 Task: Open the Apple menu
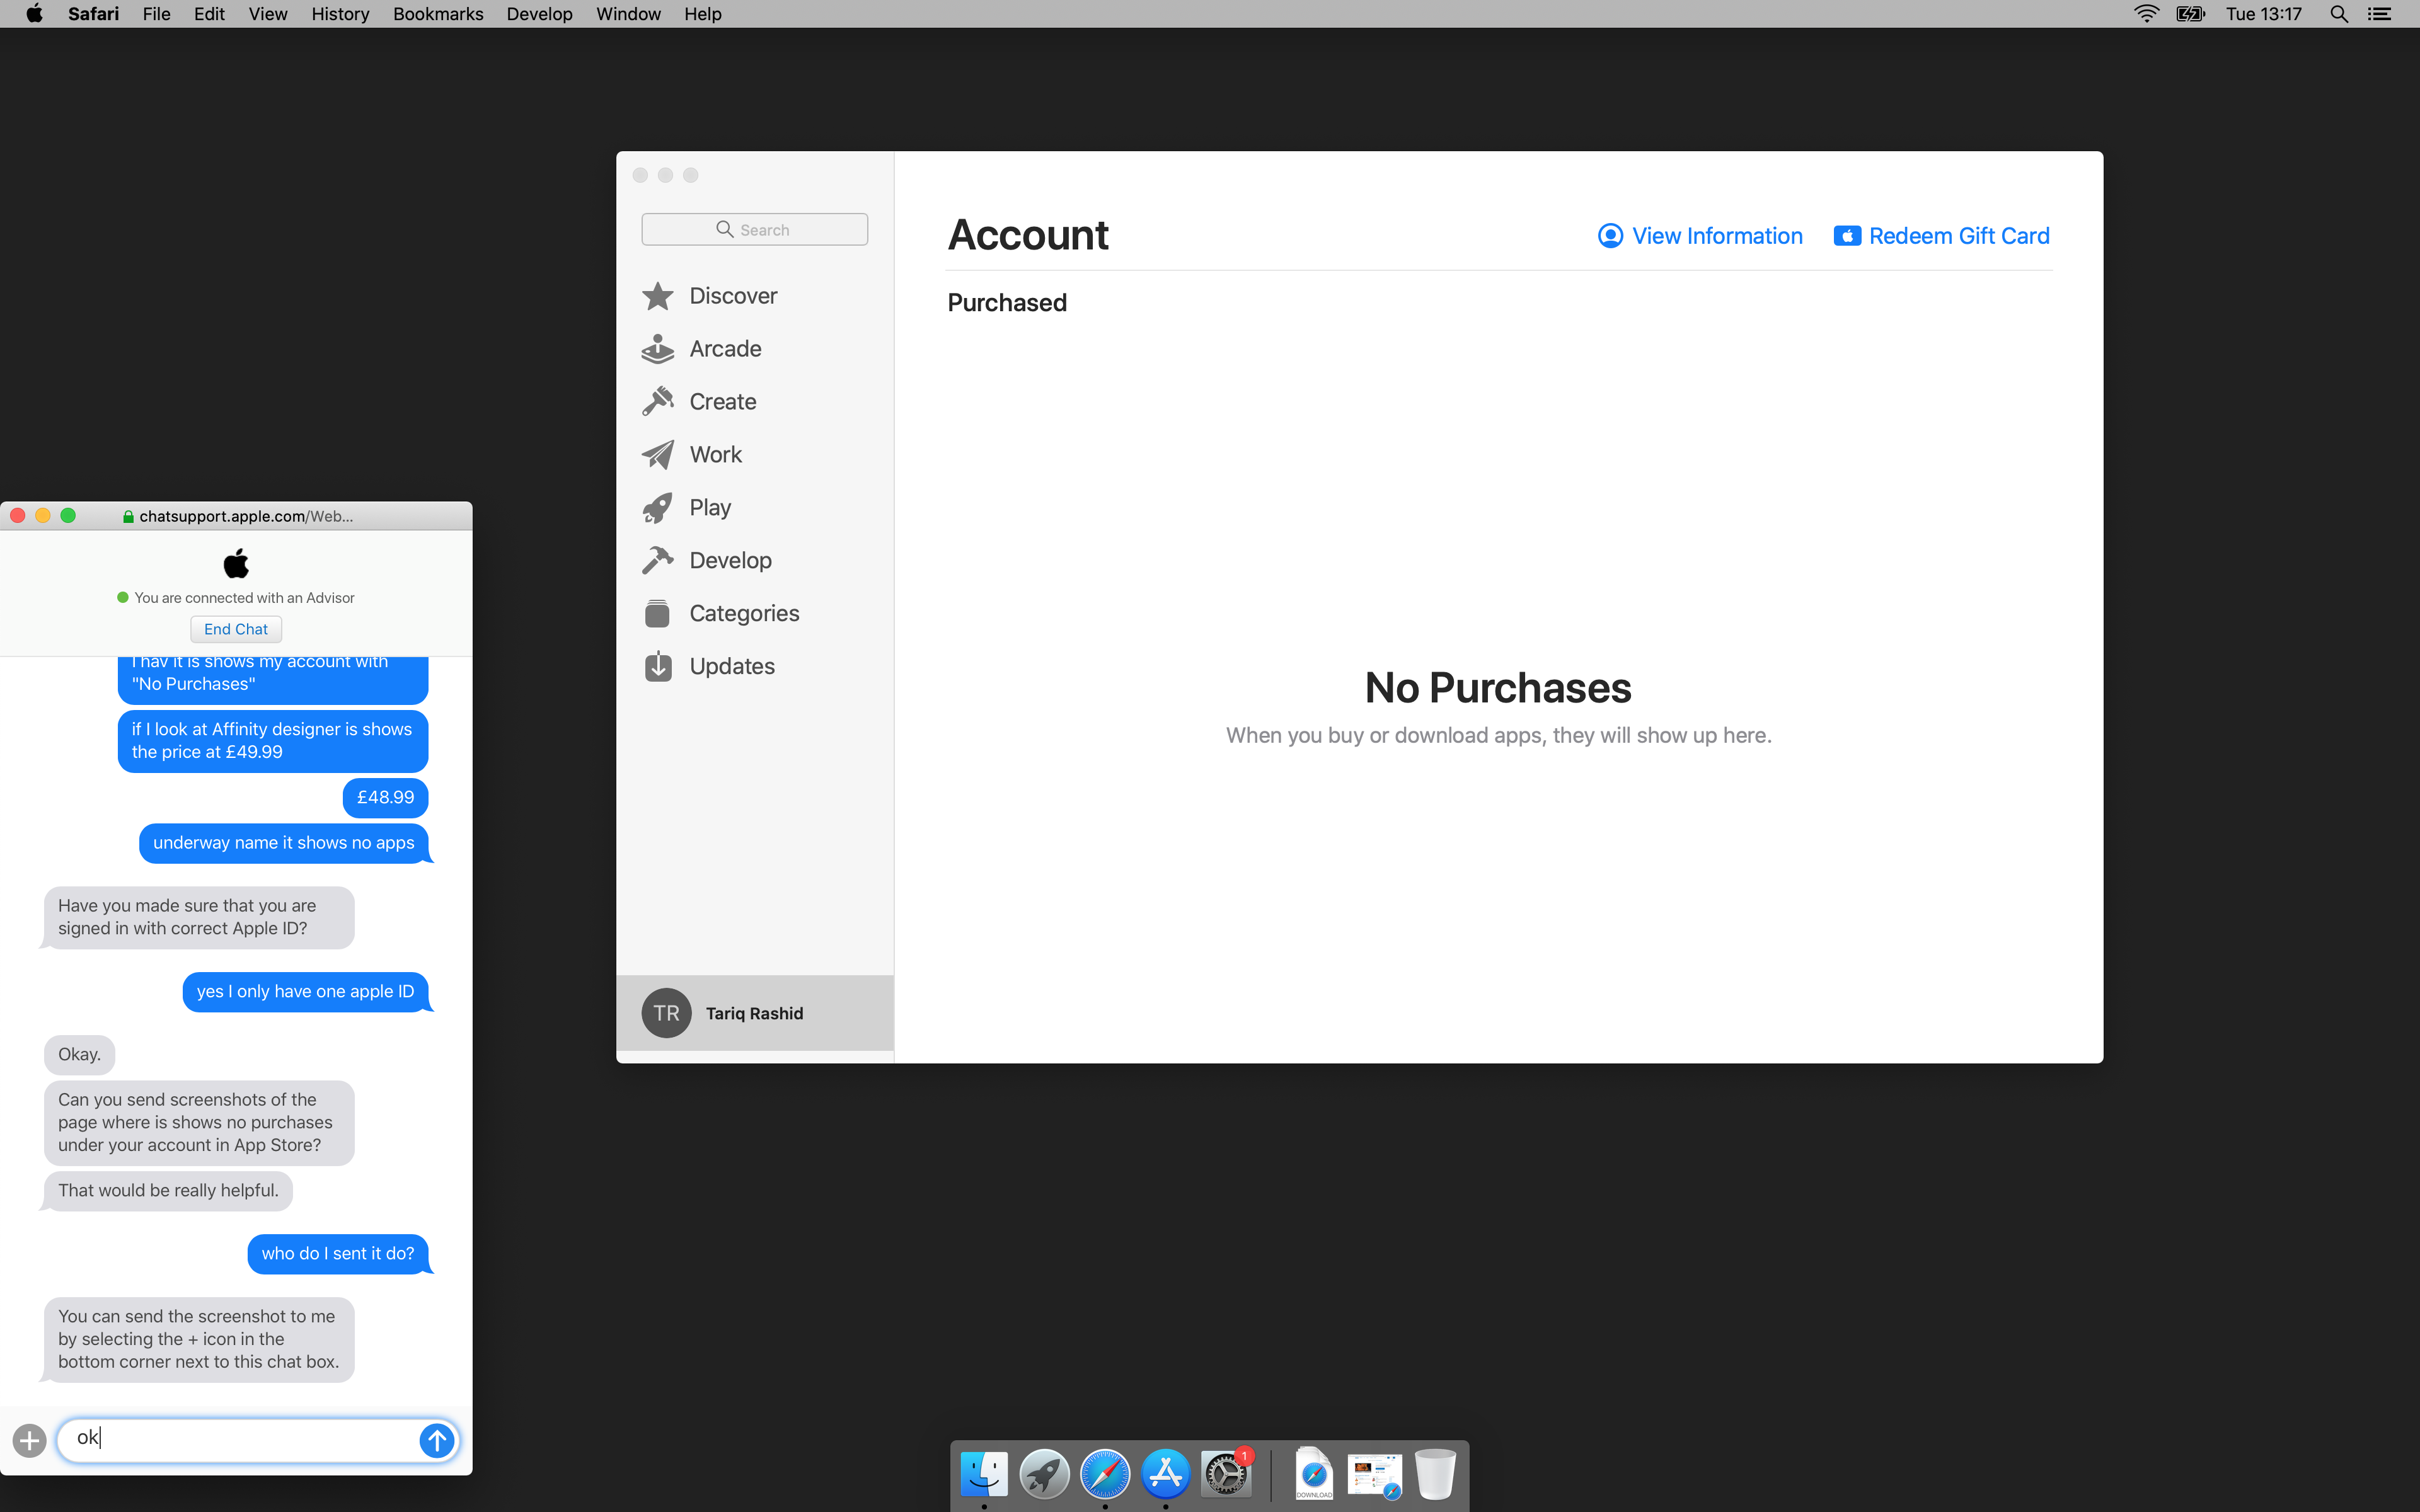(x=34, y=14)
